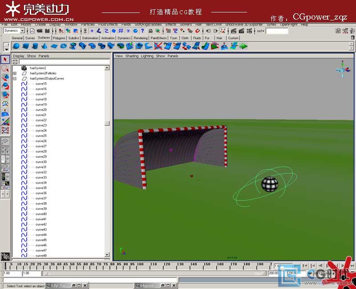Image resolution: width=356 pixels, height=289 pixels.
Task: Toggle the lock selection padlock icon
Action: [150, 31]
